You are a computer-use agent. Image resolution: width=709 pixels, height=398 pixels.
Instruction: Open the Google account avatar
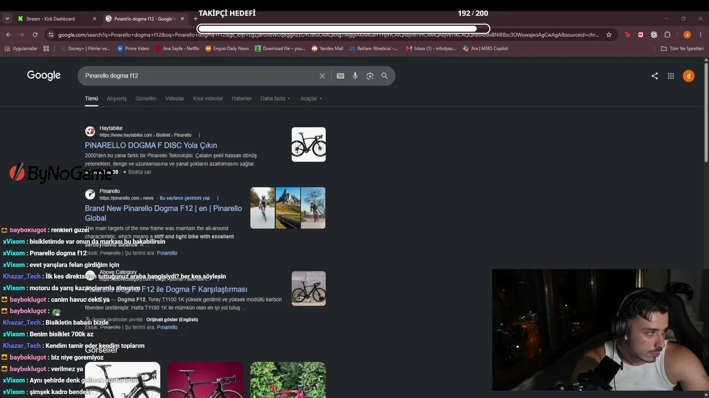(689, 76)
